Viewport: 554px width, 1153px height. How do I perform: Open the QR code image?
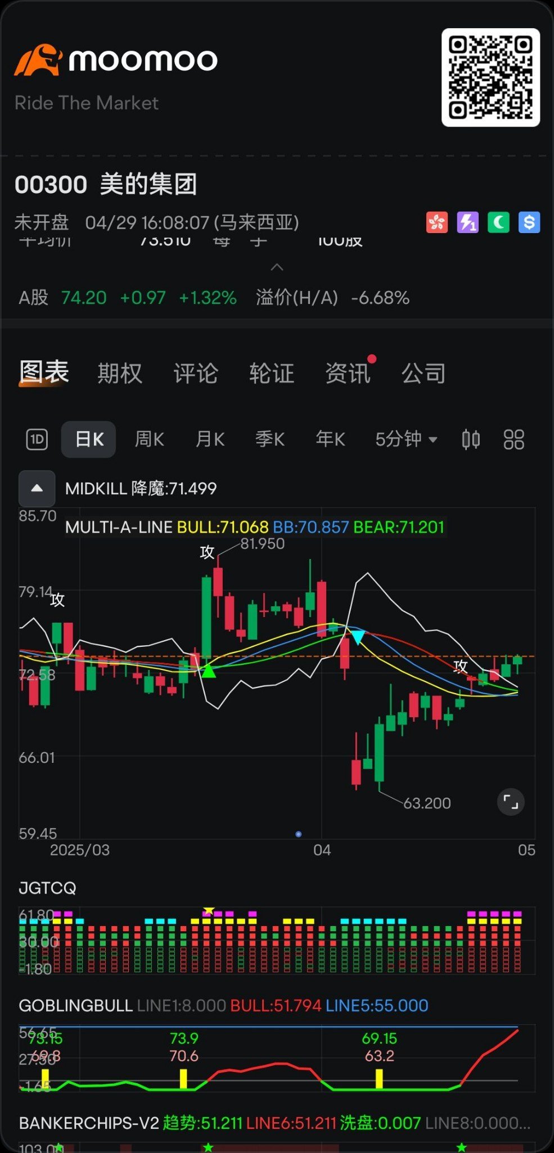490,77
